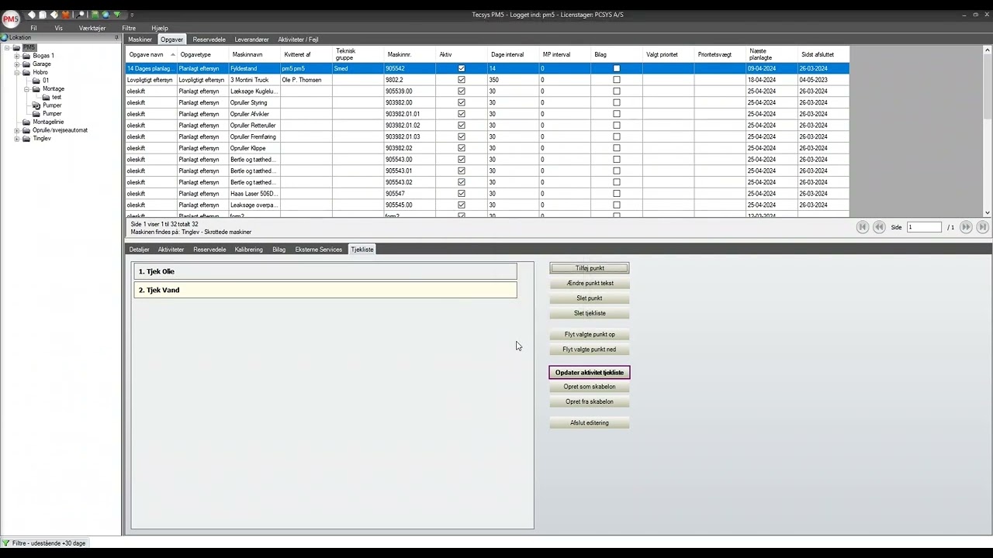Open the Detaljer tab
Image resolution: width=993 pixels, height=558 pixels.
[x=140, y=250]
